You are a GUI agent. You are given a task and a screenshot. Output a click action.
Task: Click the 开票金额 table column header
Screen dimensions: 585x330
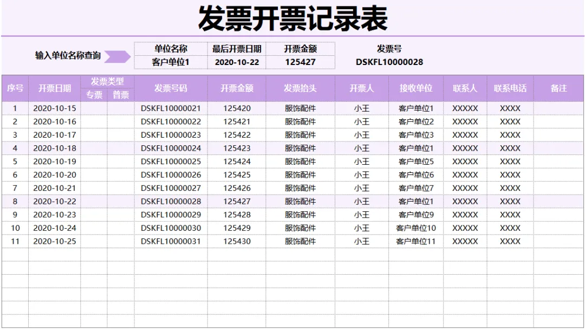(237, 88)
